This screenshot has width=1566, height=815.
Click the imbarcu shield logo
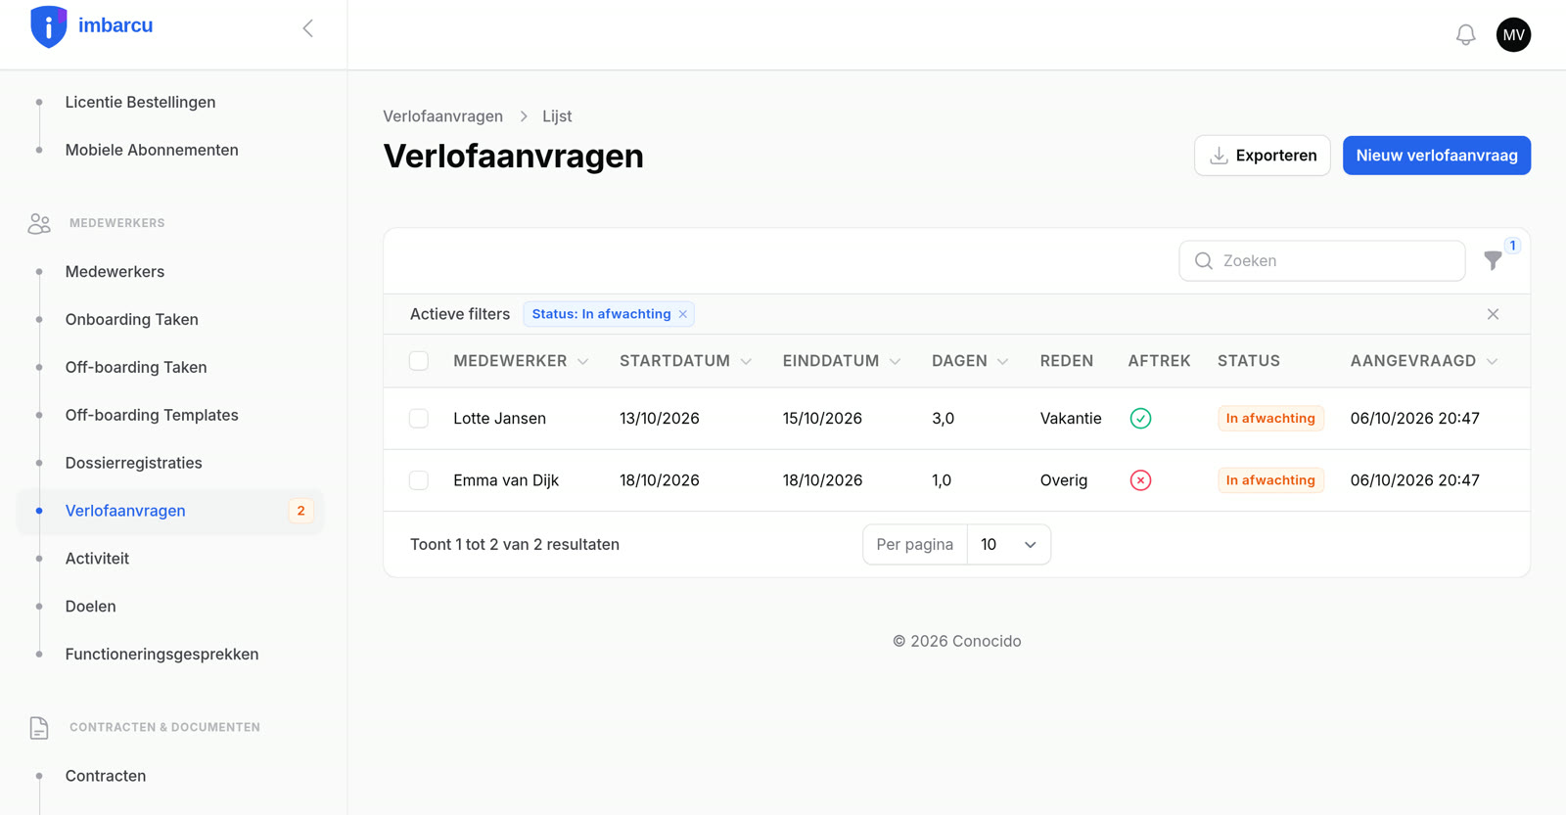tap(48, 26)
